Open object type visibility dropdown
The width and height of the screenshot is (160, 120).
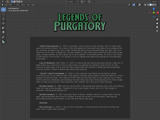click(x=130, y=5)
